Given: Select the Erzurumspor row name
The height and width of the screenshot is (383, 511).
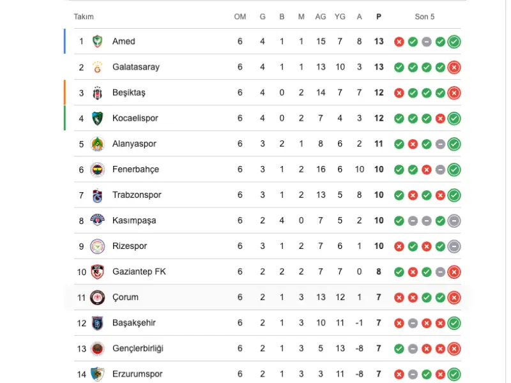Looking at the screenshot, I should (137, 374).
